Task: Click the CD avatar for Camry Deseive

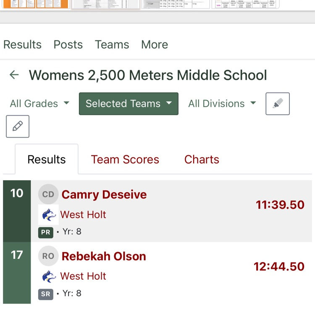Action: point(48,194)
